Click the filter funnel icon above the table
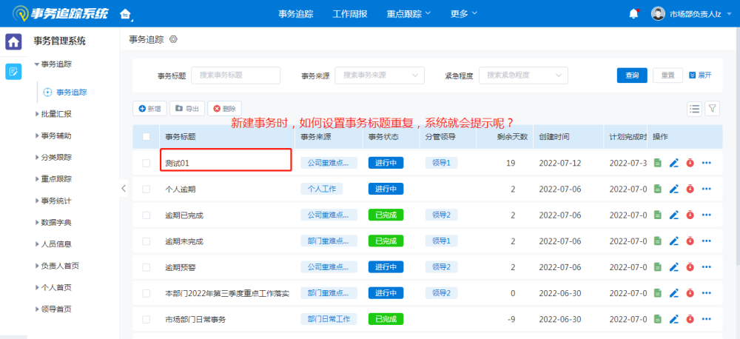Screen dimensions: 740x339 [x=712, y=109]
